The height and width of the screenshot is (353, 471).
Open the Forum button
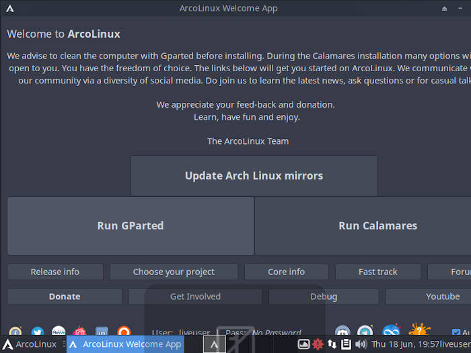[x=449, y=272]
